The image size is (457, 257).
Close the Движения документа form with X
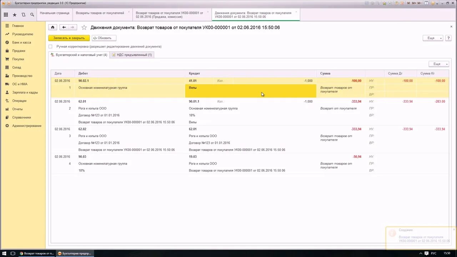point(451,26)
